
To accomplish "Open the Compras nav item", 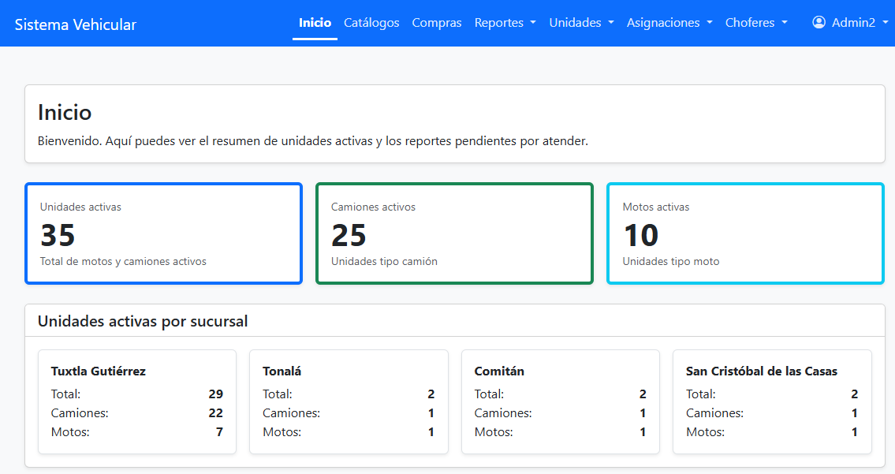I will [x=437, y=23].
